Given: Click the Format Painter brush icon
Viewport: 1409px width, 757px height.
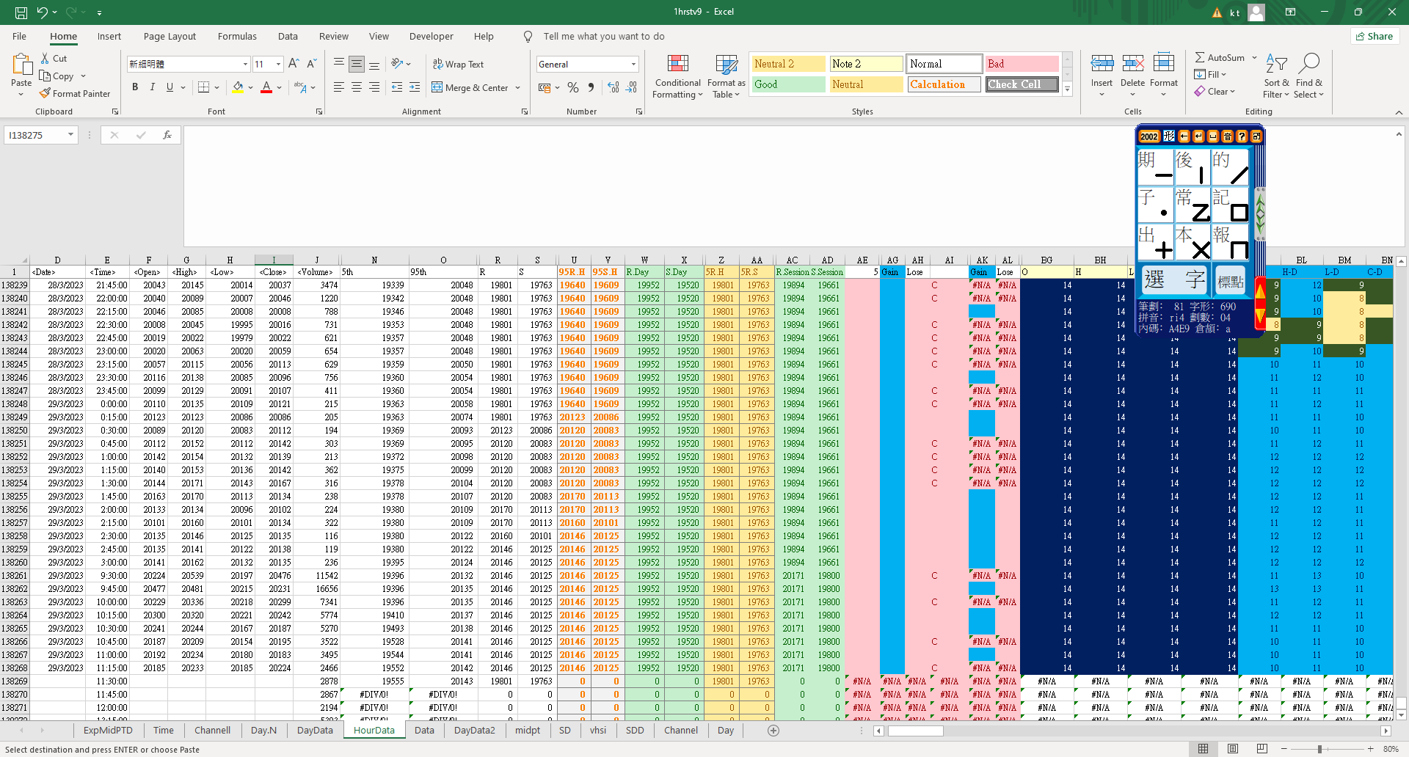Looking at the screenshot, I should (x=45, y=93).
